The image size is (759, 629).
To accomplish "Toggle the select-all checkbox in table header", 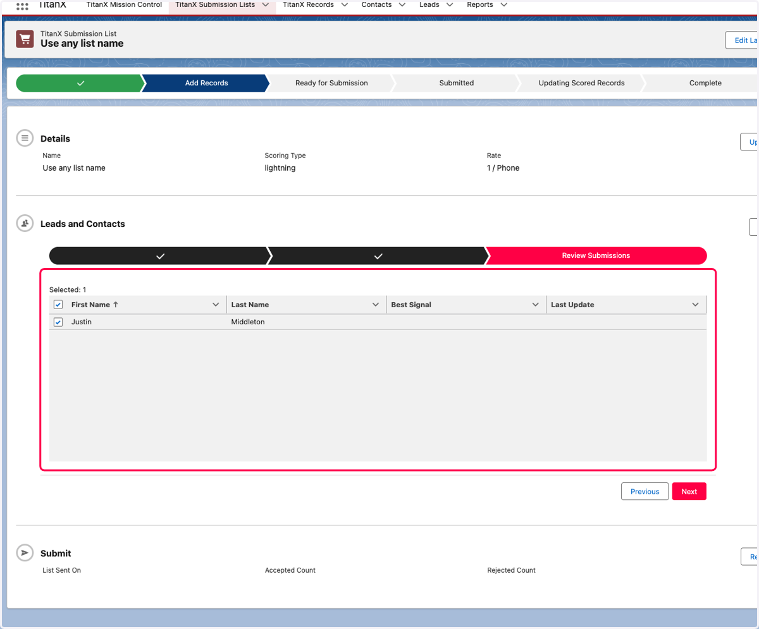I will tap(58, 305).
